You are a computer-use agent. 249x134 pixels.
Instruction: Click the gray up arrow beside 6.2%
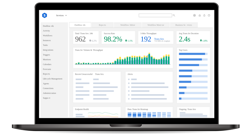pos(90,41)
